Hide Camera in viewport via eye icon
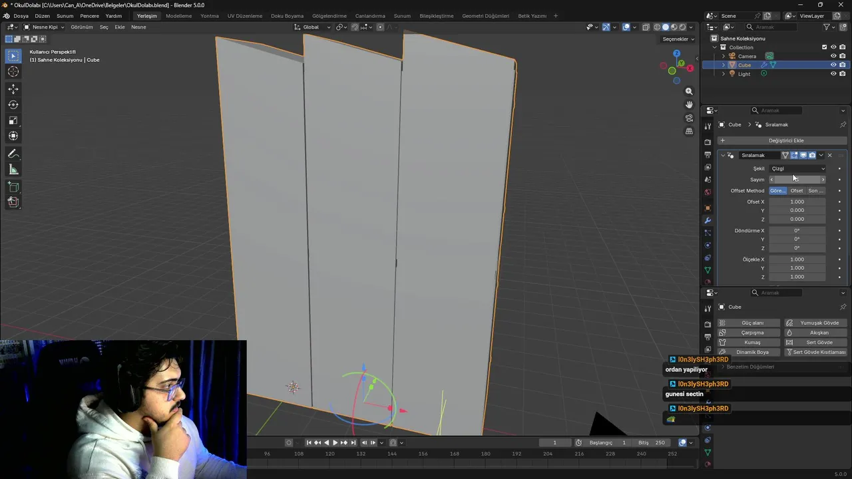 [833, 56]
